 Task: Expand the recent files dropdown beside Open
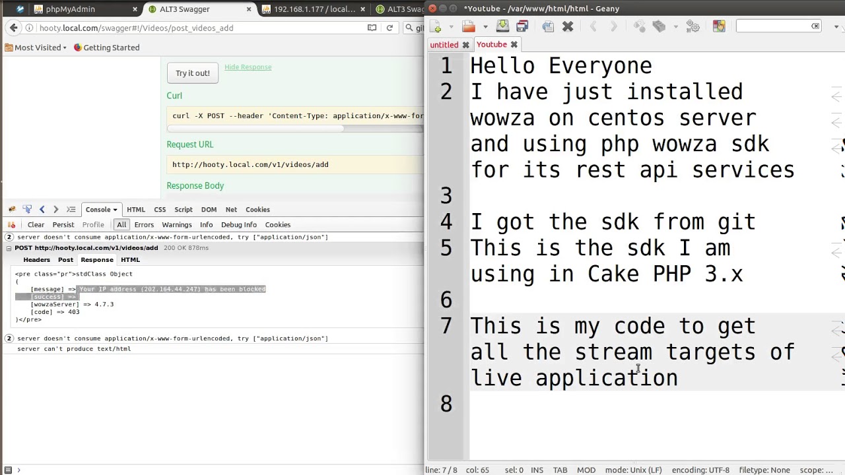tap(485, 26)
